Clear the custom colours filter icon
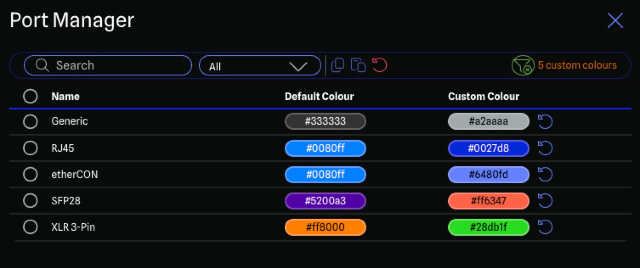The height and width of the screenshot is (268, 640). [x=522, y=66]
